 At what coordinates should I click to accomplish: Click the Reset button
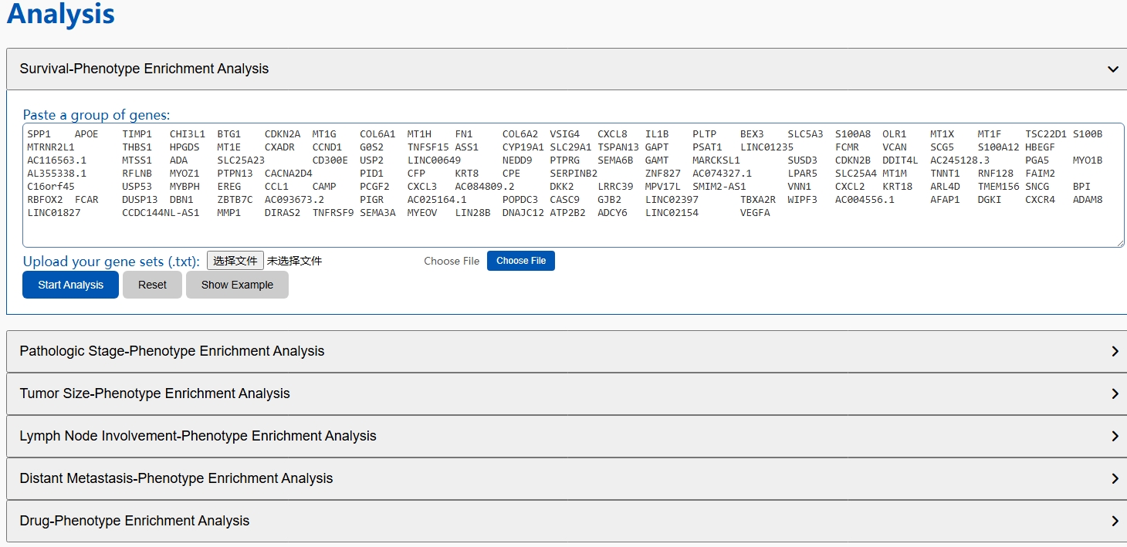pyautogui.click(x=152, y=285)
